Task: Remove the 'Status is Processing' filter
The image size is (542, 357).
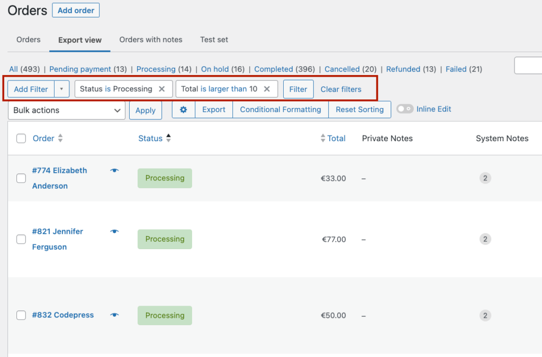Action: [x=162, y=89]
